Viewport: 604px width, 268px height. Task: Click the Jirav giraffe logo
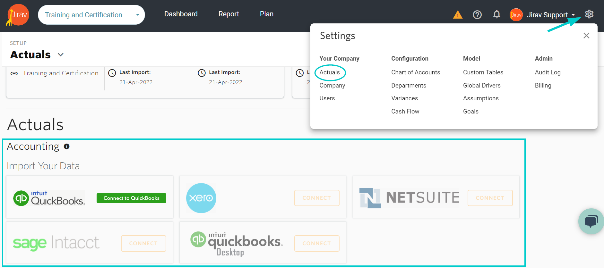(x=18, y=15)
